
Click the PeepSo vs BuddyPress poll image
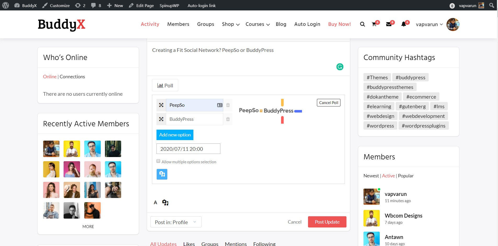pyautogui.click(x=271, y=111)
